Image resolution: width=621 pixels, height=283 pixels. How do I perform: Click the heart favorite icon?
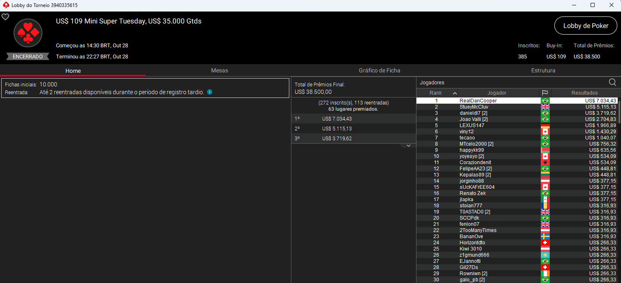pos(5,17)
